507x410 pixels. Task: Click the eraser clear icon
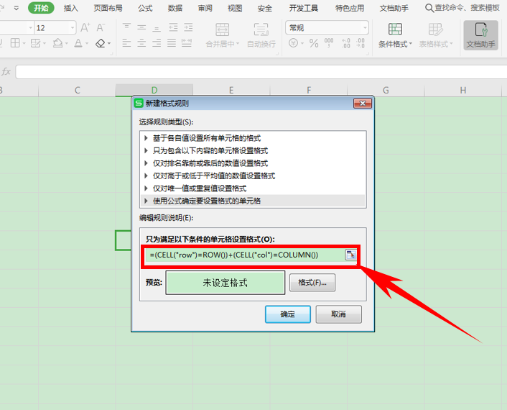click(x=101, y=42)
